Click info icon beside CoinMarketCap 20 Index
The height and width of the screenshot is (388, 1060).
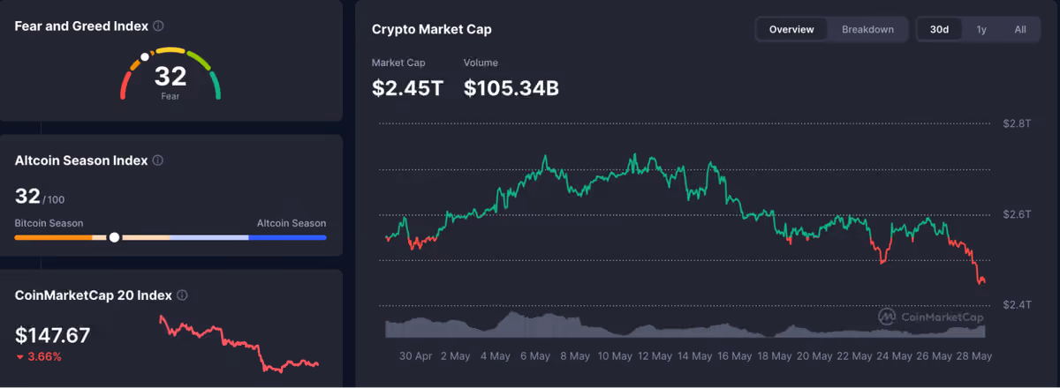point(182,295)
